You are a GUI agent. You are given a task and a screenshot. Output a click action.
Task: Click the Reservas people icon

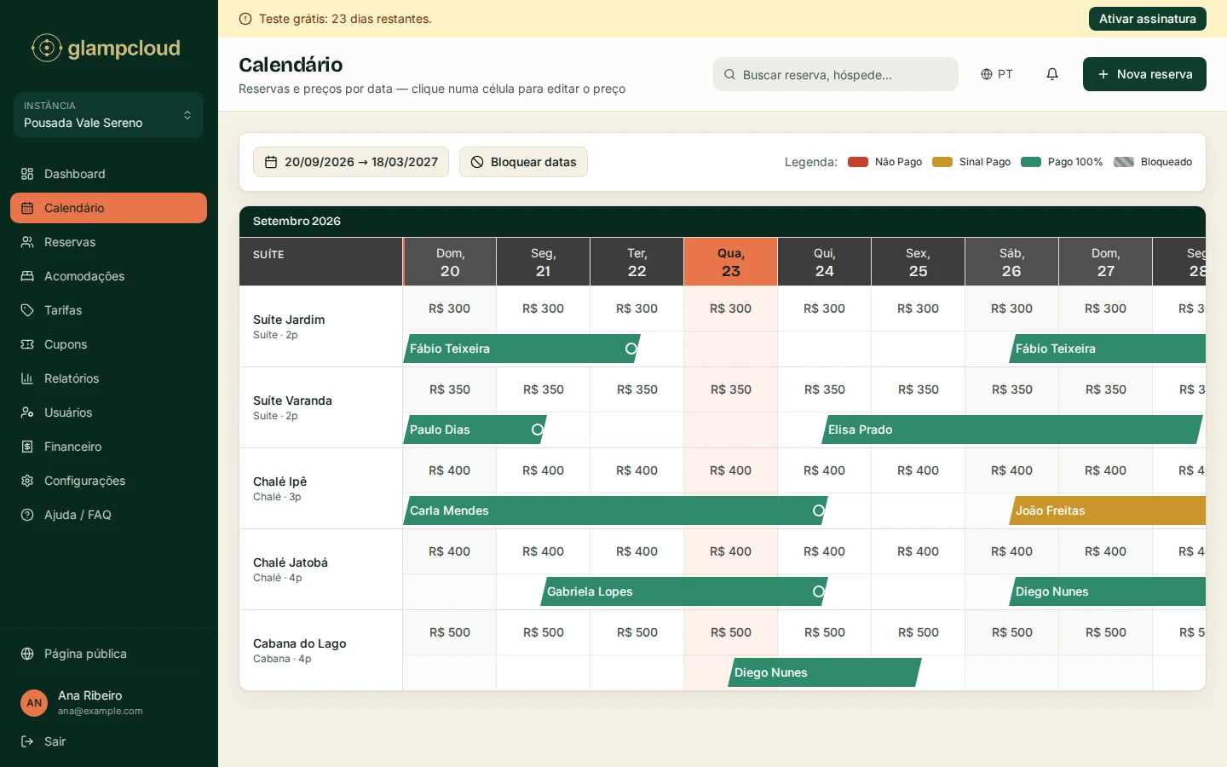27,242
